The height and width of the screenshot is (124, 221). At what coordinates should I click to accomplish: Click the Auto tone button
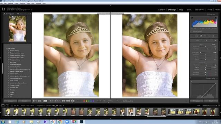tap(214, 44)
